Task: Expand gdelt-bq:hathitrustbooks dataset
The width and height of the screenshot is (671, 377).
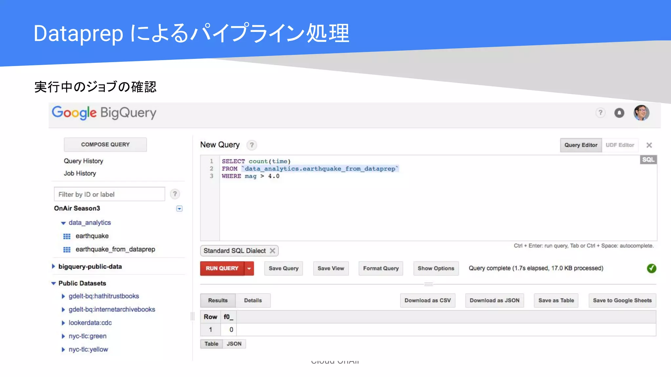Action: tap(63, 296)
